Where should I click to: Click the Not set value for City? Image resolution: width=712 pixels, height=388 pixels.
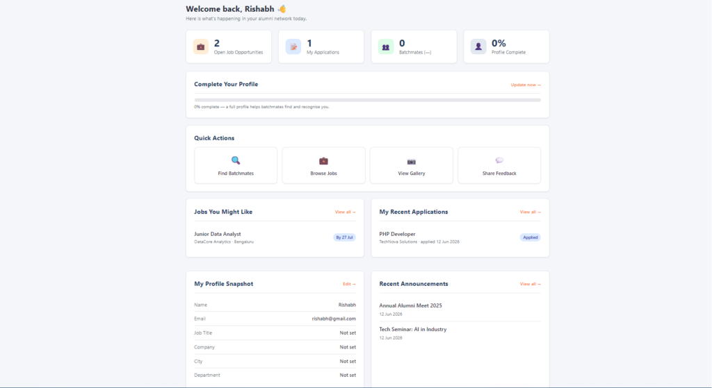pyautogui.click(x=348, y=362)
